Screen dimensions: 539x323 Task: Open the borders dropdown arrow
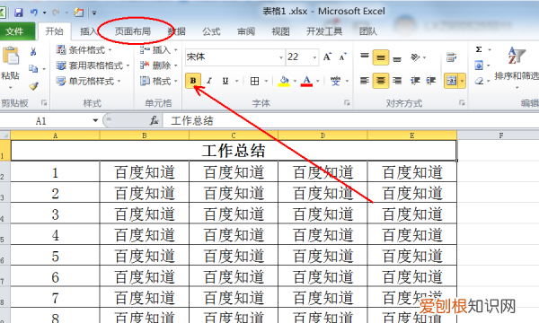[x=266, y=81]
